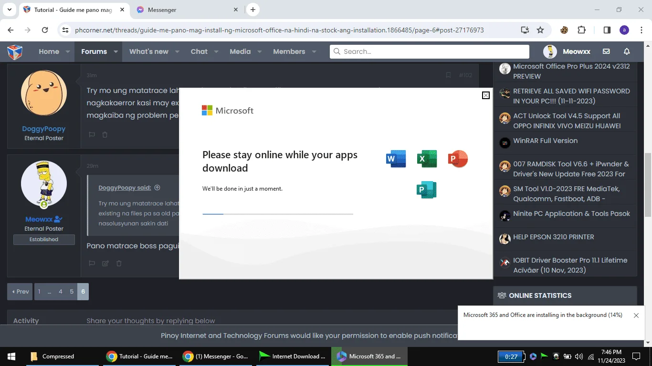Open Chrome three-dot menu

click(641, 30)
